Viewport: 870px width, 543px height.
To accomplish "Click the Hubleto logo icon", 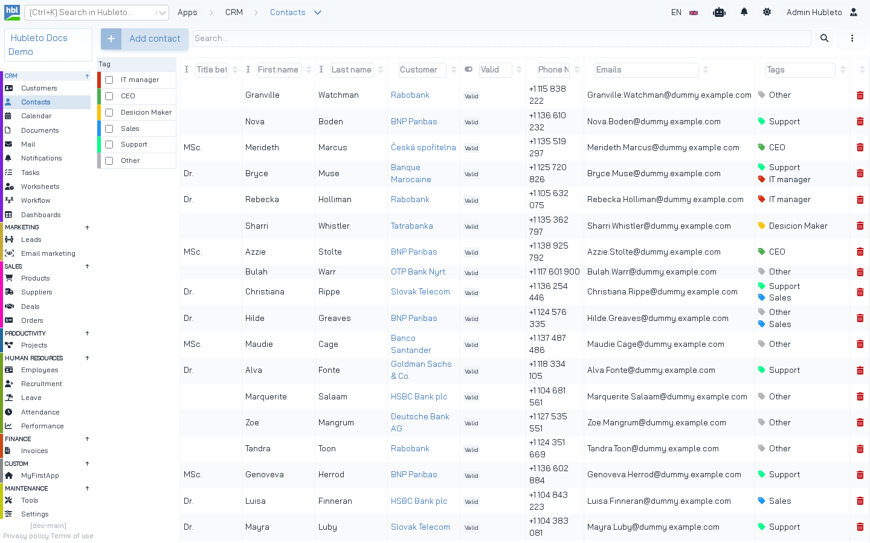I will (12, 12).
